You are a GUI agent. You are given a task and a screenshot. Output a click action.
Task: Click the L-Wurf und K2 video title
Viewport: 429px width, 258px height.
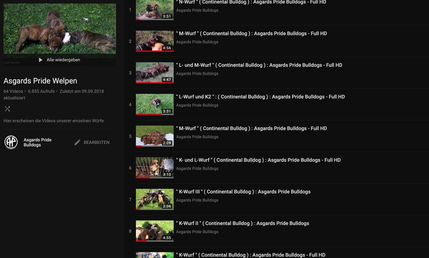(x=260, y=97)
